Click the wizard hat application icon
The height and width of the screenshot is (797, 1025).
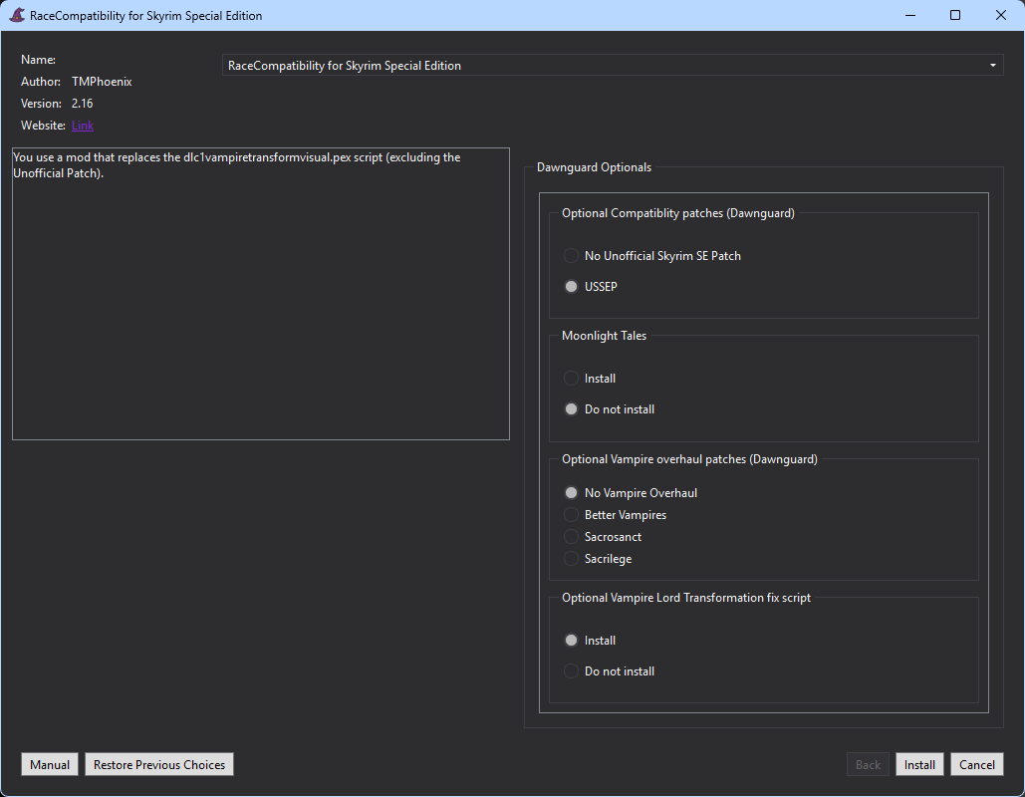(x=17, y=15)
